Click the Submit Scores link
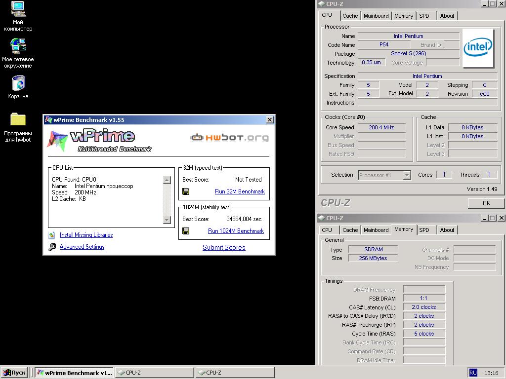506x379 pixels. tap(224, 248)
